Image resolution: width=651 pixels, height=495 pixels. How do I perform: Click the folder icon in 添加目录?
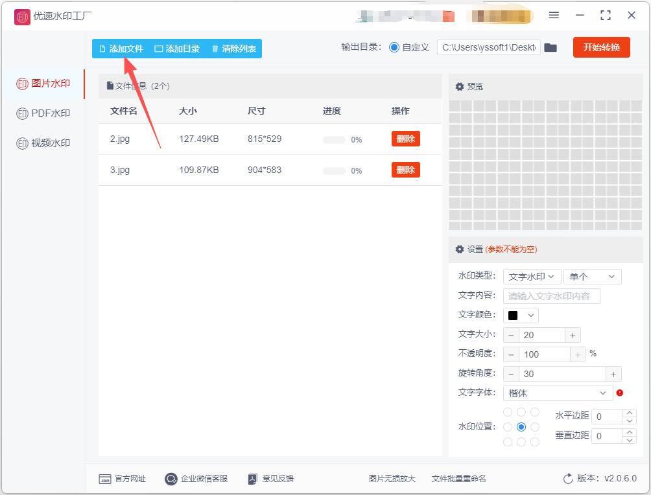(159, 49)
